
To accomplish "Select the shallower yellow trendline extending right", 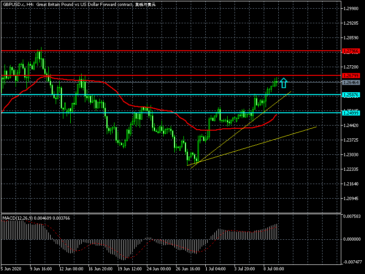I will [252, 146].
